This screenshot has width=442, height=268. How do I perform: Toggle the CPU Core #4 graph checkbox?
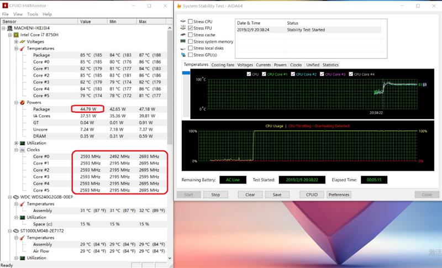tap(351, 74)
